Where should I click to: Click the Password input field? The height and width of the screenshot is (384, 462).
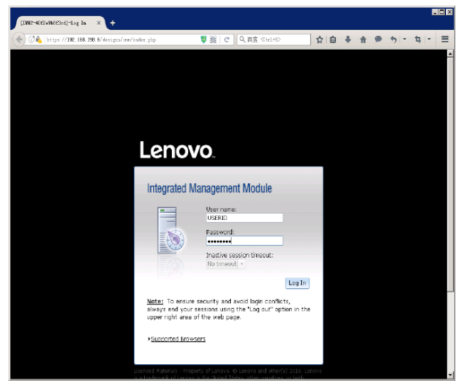(244, 241)
